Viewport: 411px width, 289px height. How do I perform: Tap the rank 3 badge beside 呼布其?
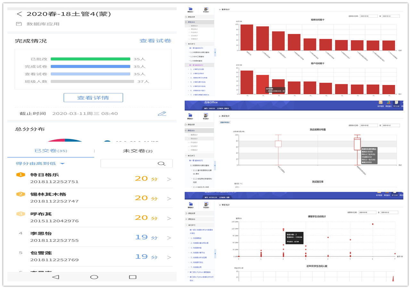coord(21,214)
